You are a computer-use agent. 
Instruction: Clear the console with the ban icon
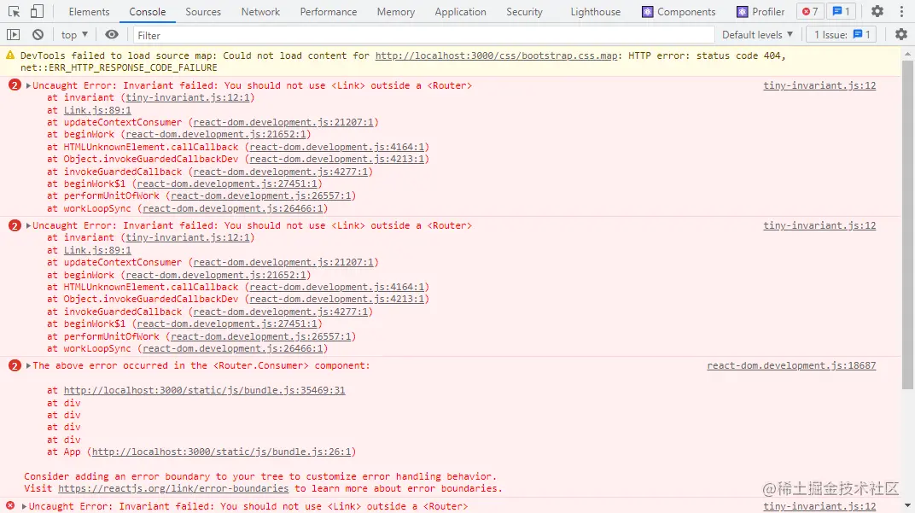[x=38, y=35]
